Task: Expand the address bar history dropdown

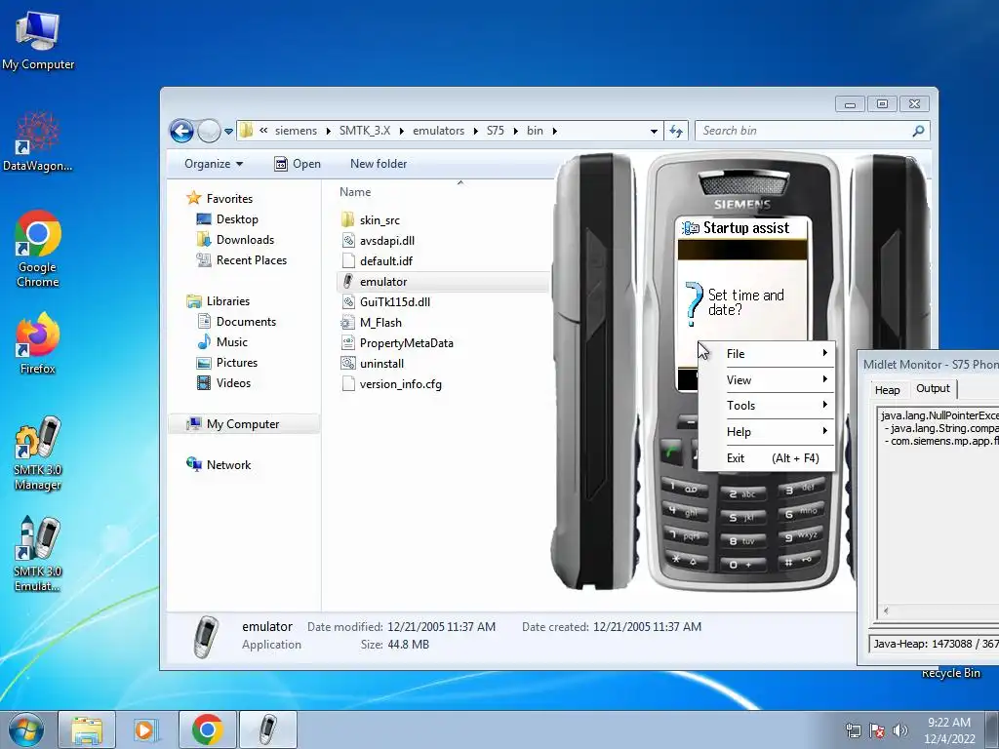Action: click(654, 132)
